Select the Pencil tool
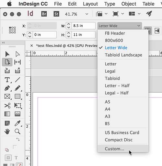162x166 pixels. (x=17, y=88)
